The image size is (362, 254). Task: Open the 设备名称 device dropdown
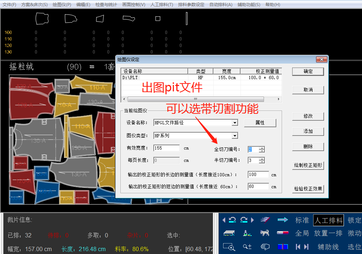236,122
